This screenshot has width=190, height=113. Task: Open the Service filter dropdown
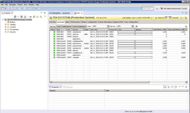tap(133, 26)
